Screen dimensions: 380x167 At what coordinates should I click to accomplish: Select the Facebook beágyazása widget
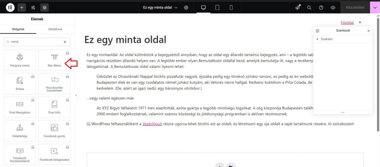coord(54,154)
